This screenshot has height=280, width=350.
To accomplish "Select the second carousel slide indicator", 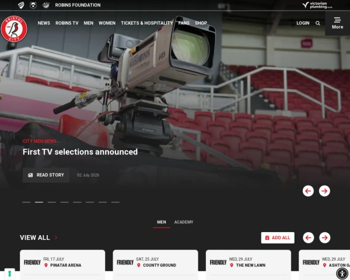I will point(39,202).
